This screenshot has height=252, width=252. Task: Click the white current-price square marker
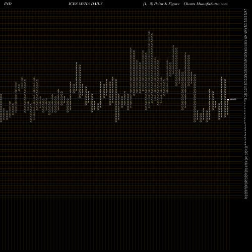click(x=228, y=99)
